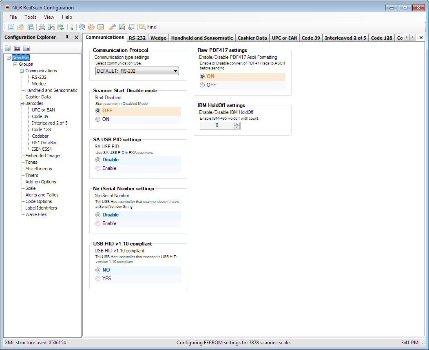This screenshot has width=429, height=350.
Task: Click the open folder toolbar icon
Action: coord(21,27)
